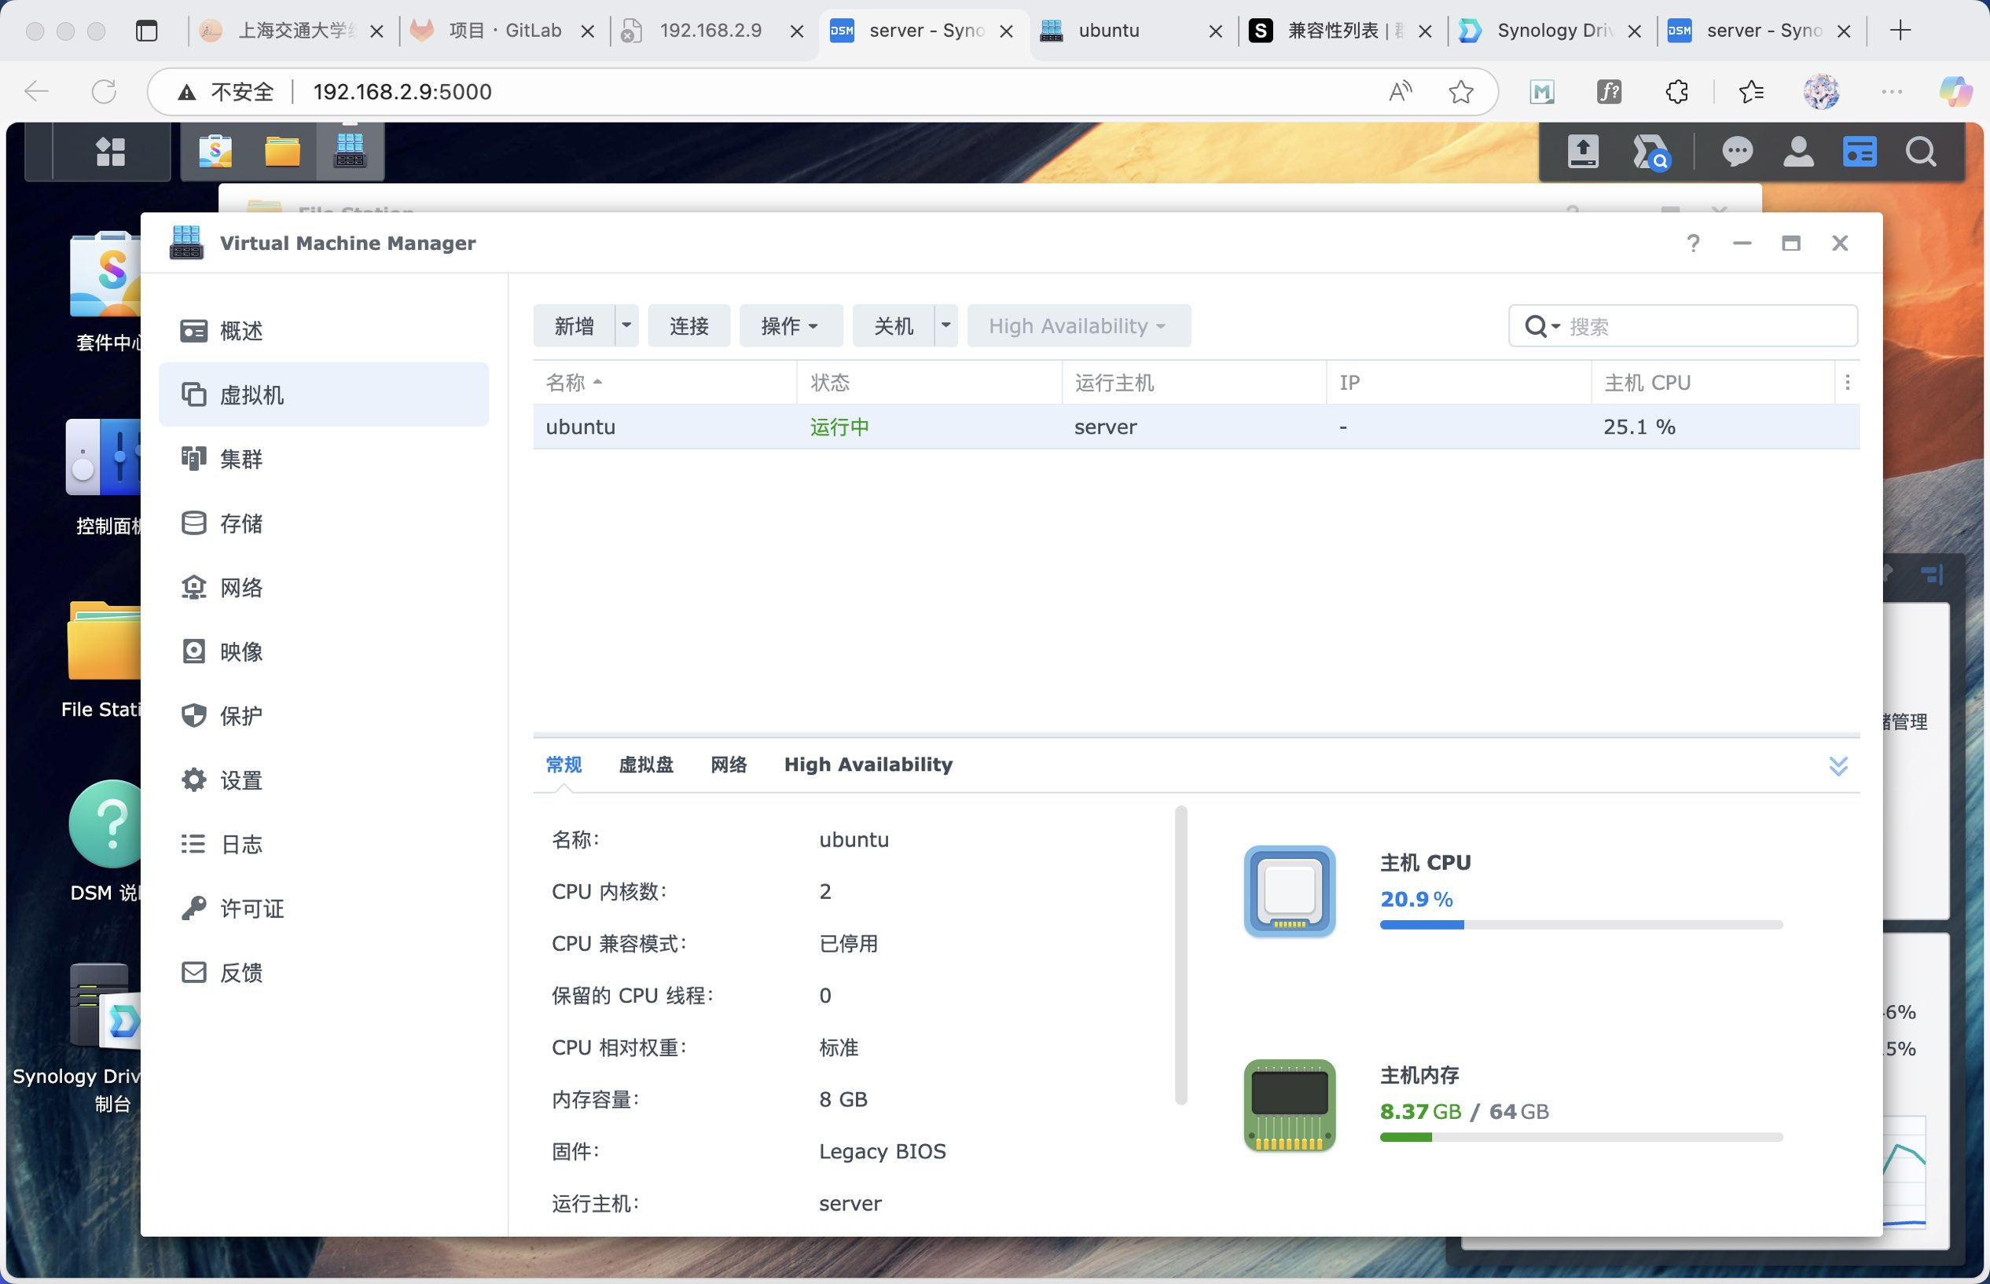
Task: Sort by 名称 column header
Action: [x=664, y=383]
